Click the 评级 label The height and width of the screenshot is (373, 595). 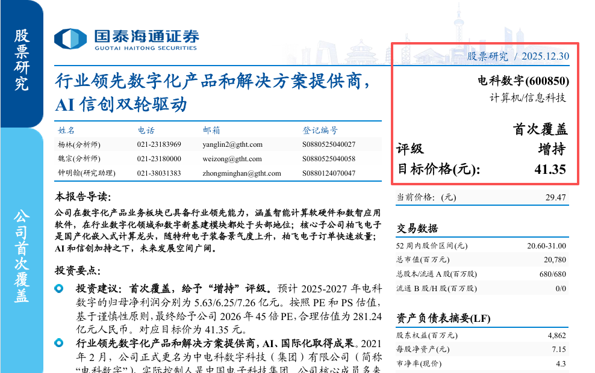click(x=410, y=149)
